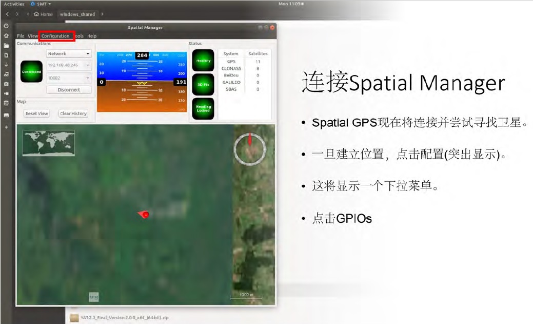
Task: Open the Tools menu
Action: click(x=78, y=36)
